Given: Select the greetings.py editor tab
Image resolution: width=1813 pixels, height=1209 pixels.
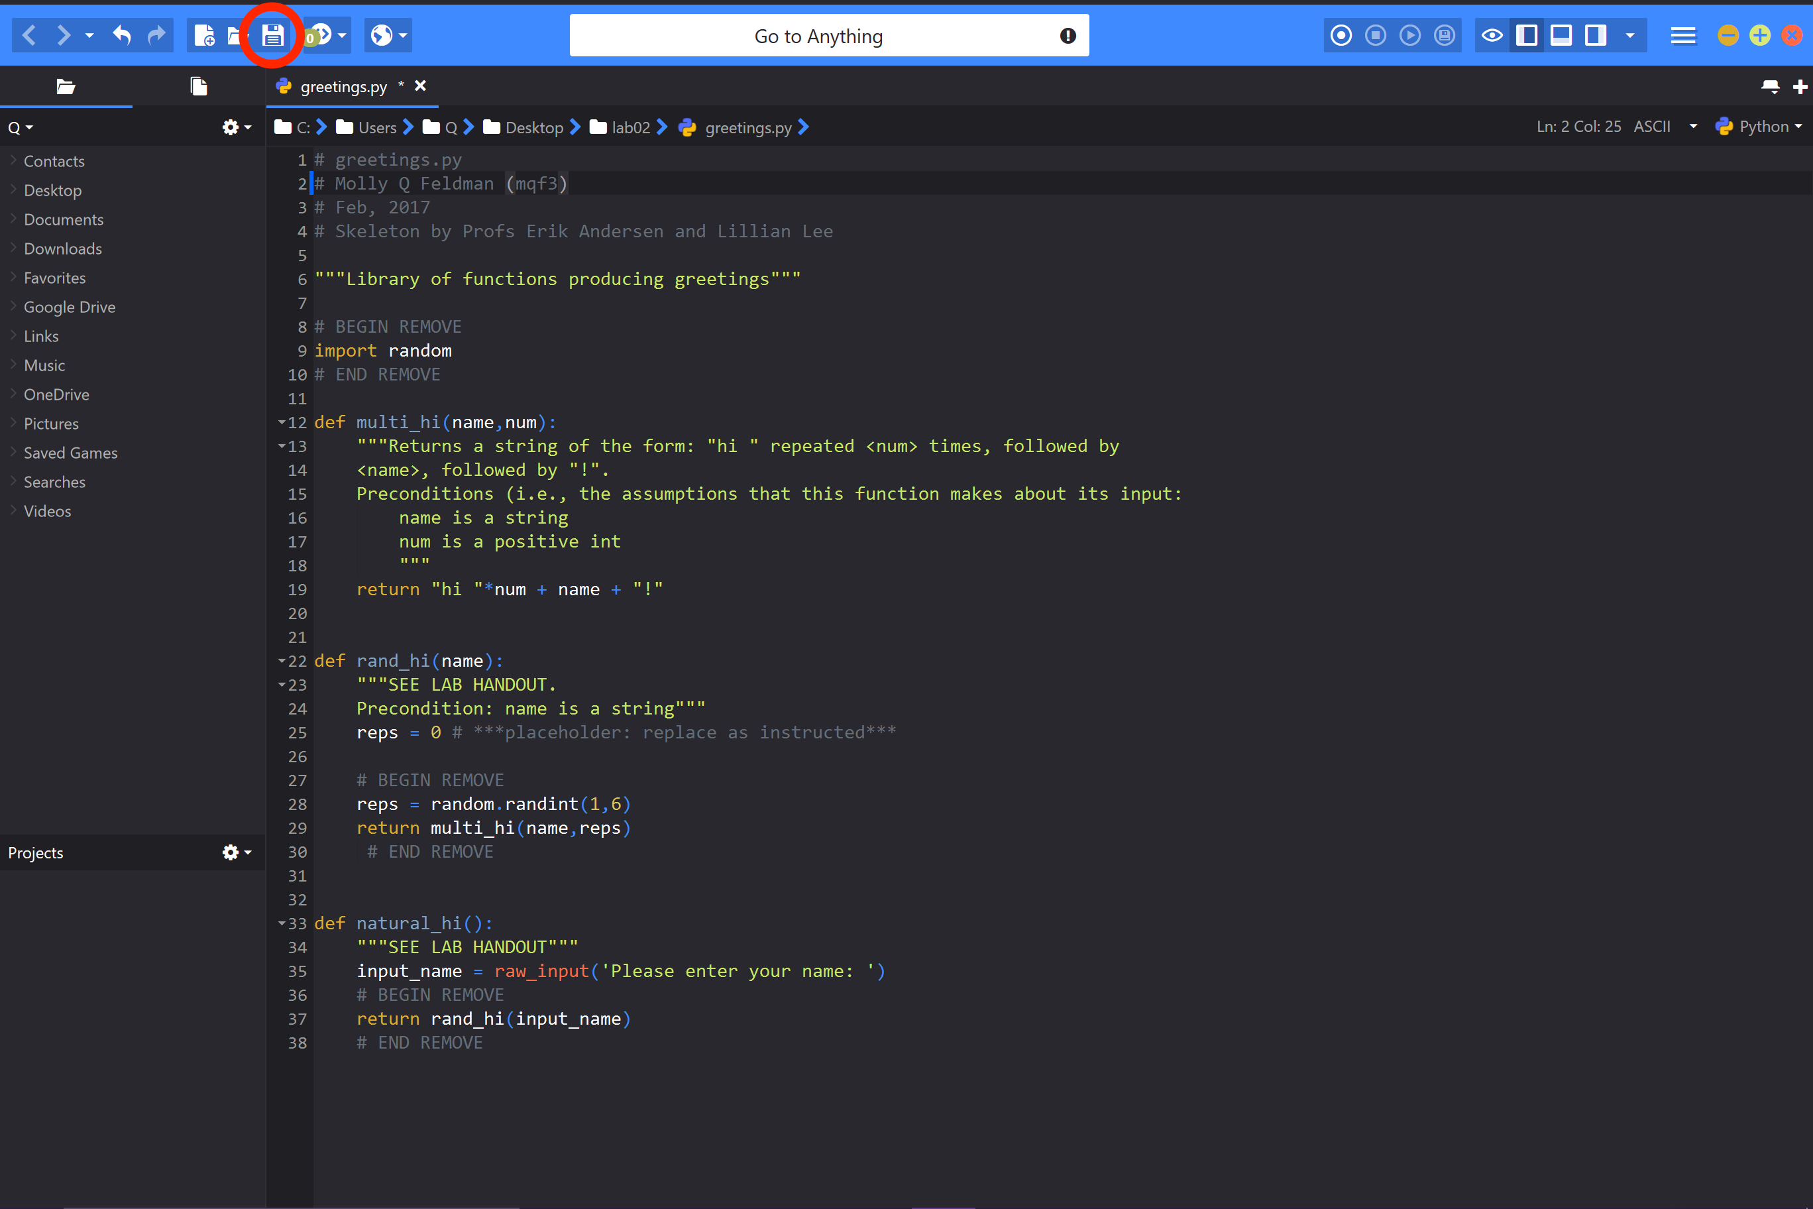Looking at the screenshot, I should 343,87.
